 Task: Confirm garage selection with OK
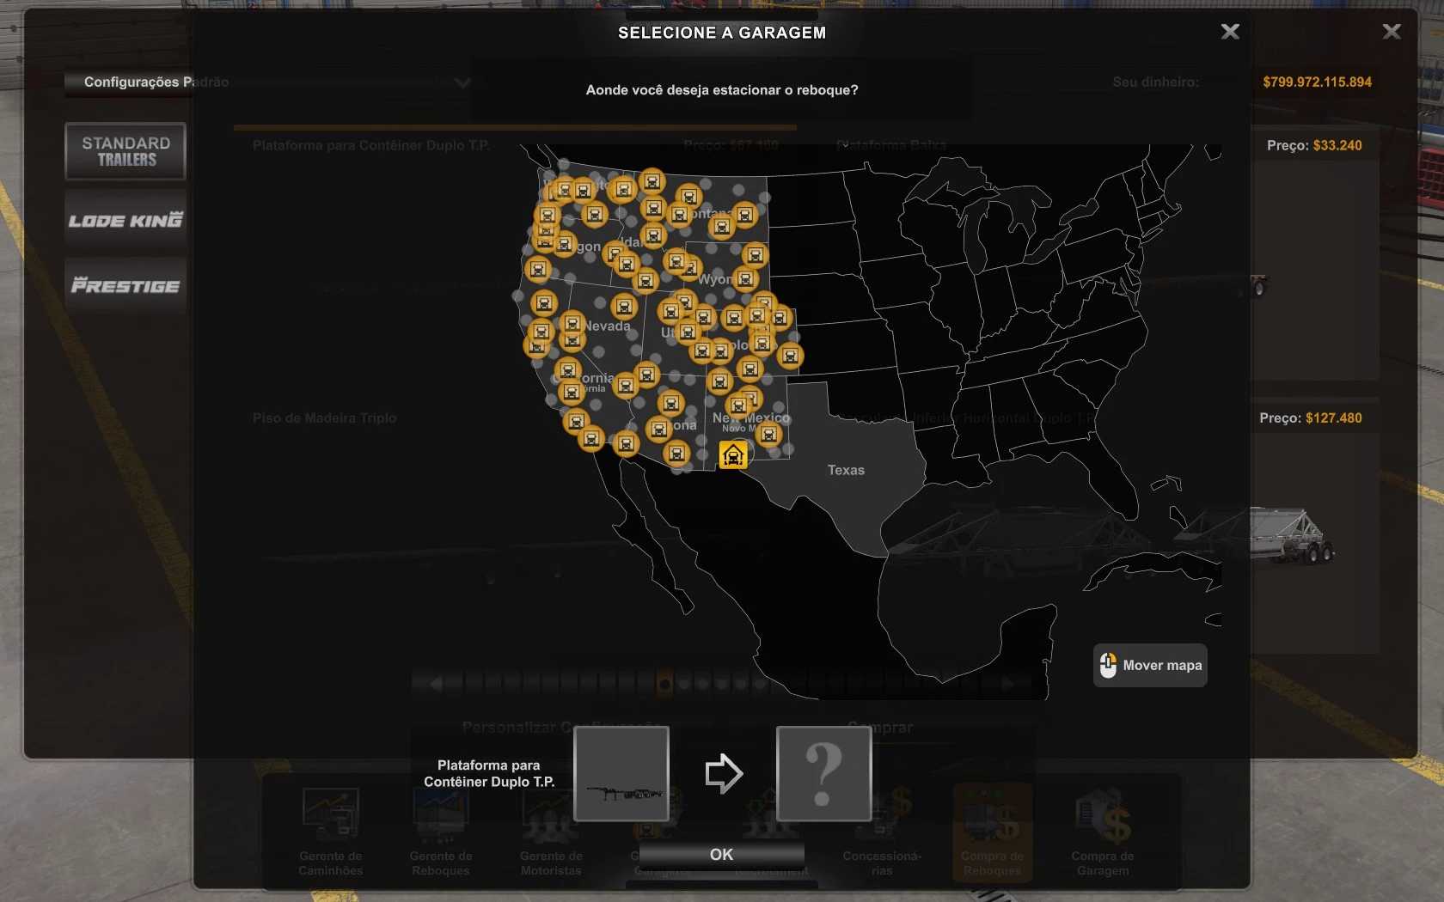coord(721,854)
